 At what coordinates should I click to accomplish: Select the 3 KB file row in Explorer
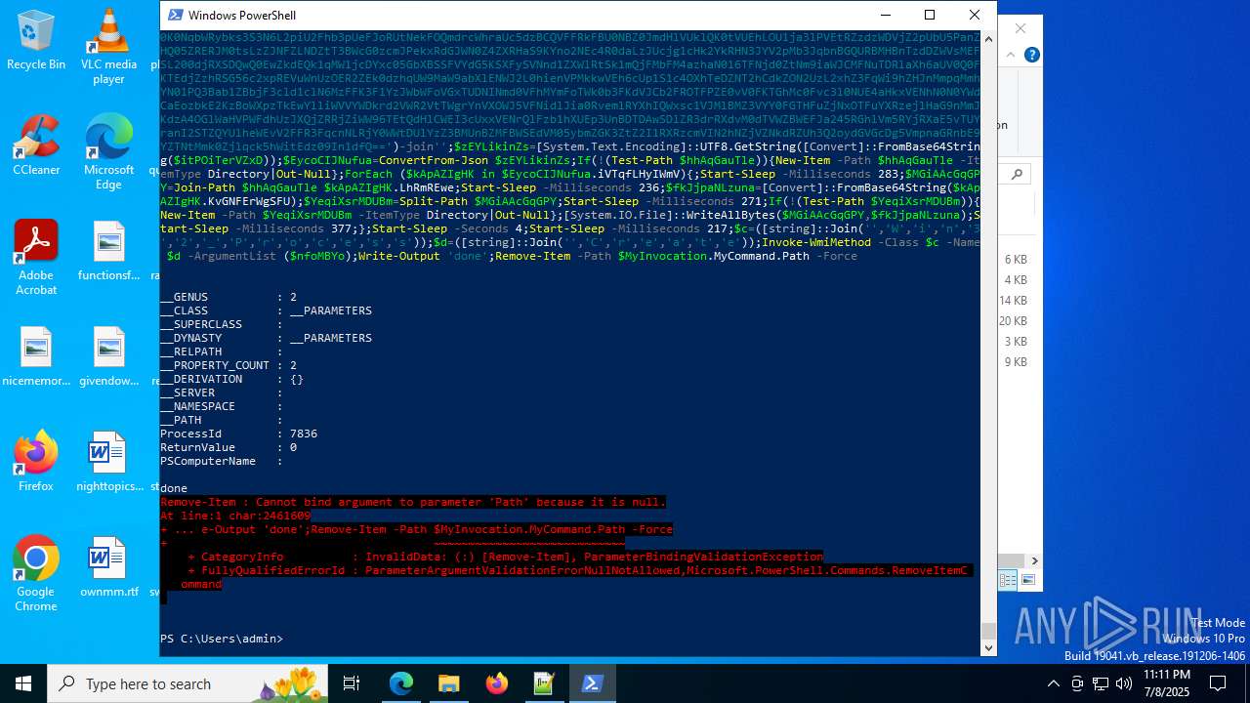point(1016,342)
